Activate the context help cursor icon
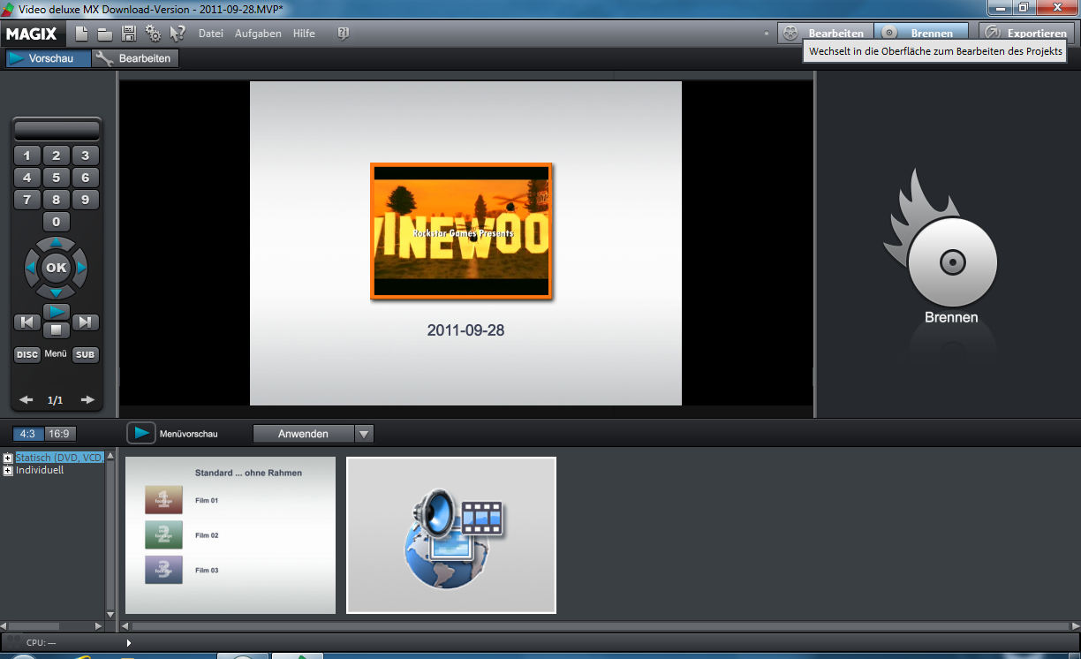 (x=178, y=34)
